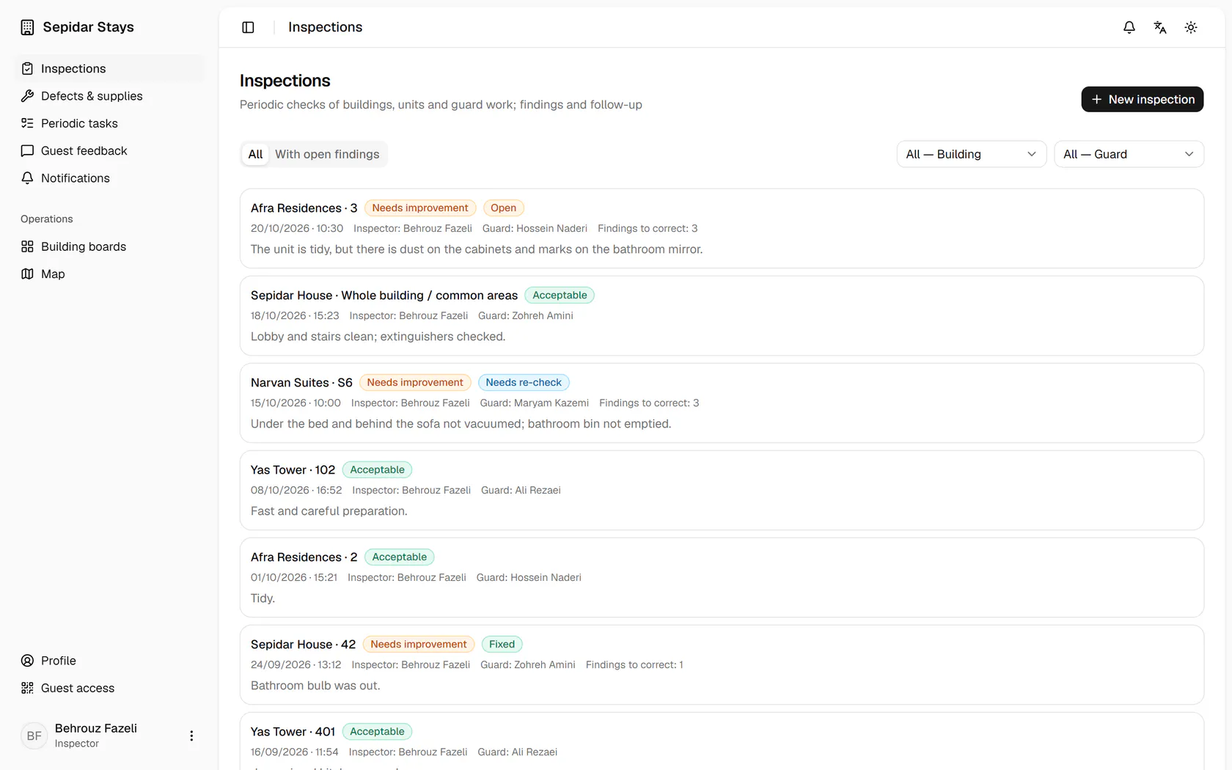
Task: Toggle the sidebar panel icon
Action: [x=248, y=27]
